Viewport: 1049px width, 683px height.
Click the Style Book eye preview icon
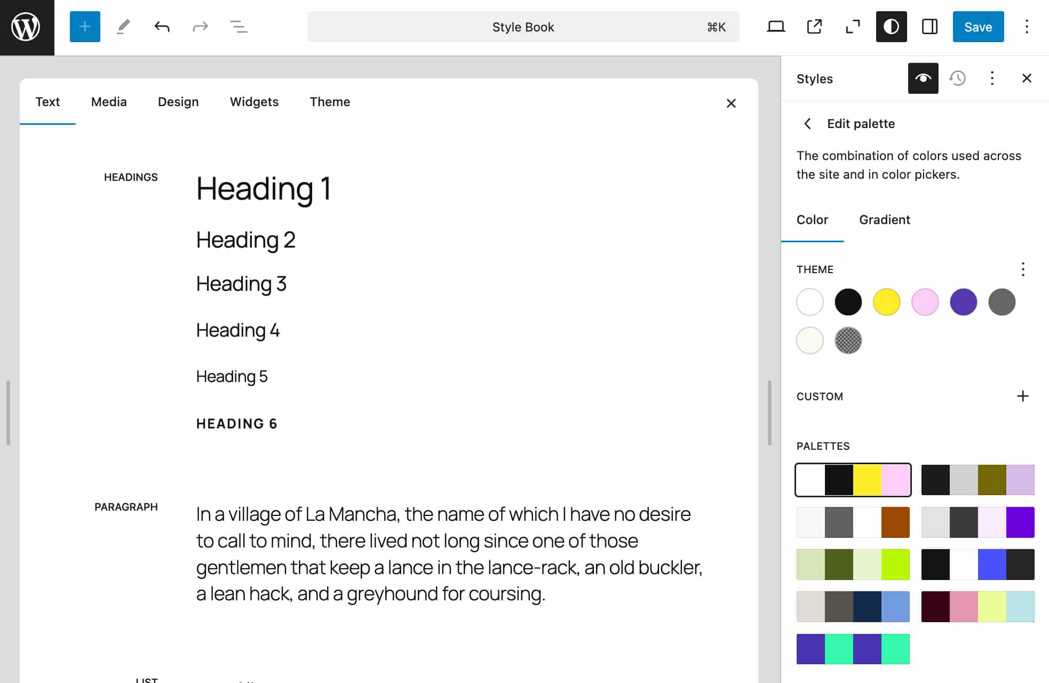[x=923, y=78]
